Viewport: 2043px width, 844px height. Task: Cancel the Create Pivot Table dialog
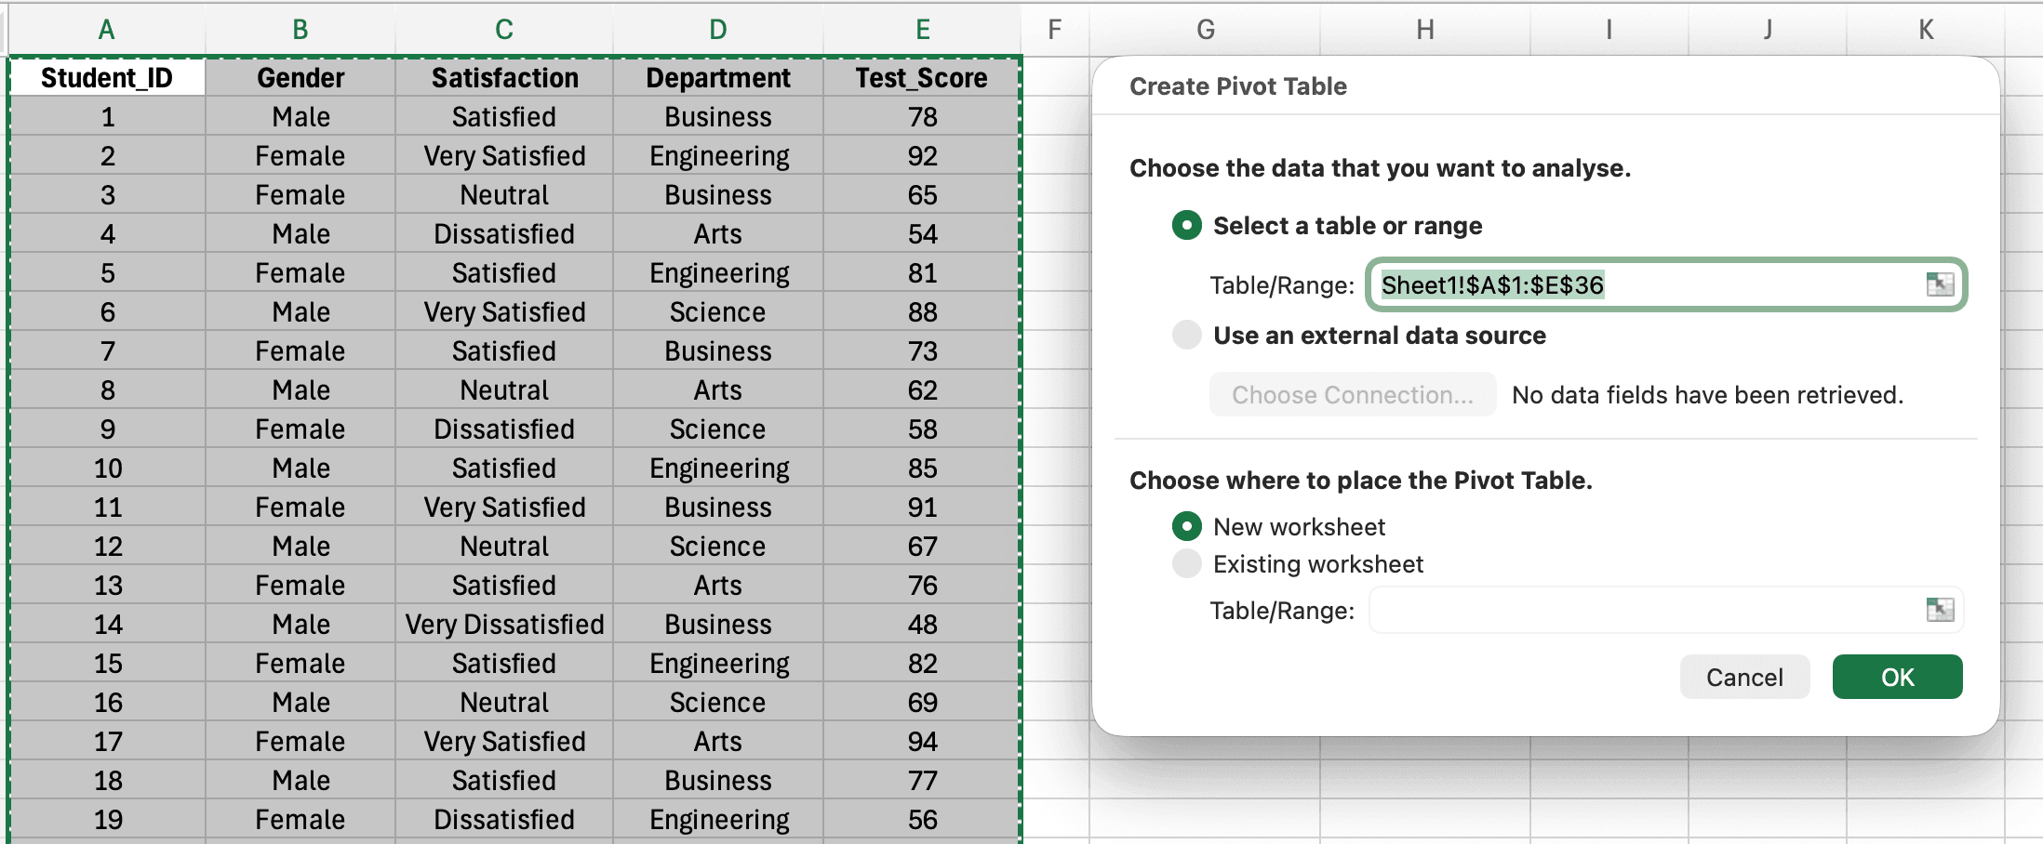pyautogui.click(x=1743, y=677)
